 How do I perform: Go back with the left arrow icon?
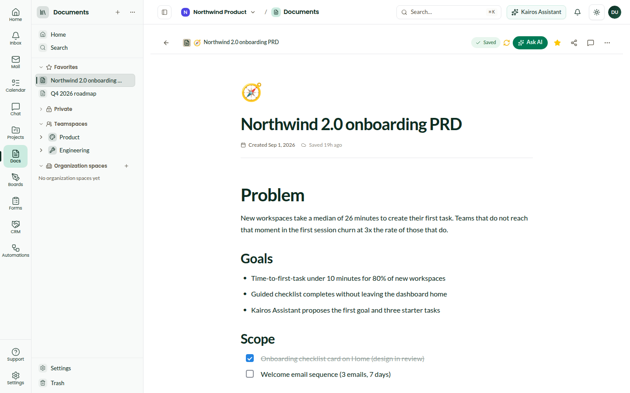[x=166, y=43]
